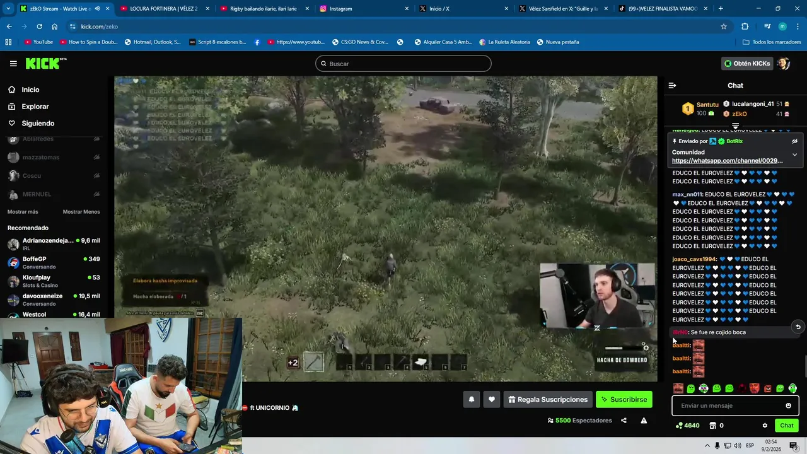This screenshot has height=454, width=807.
Task: Click the notification bell button
Action: (471, 399)
